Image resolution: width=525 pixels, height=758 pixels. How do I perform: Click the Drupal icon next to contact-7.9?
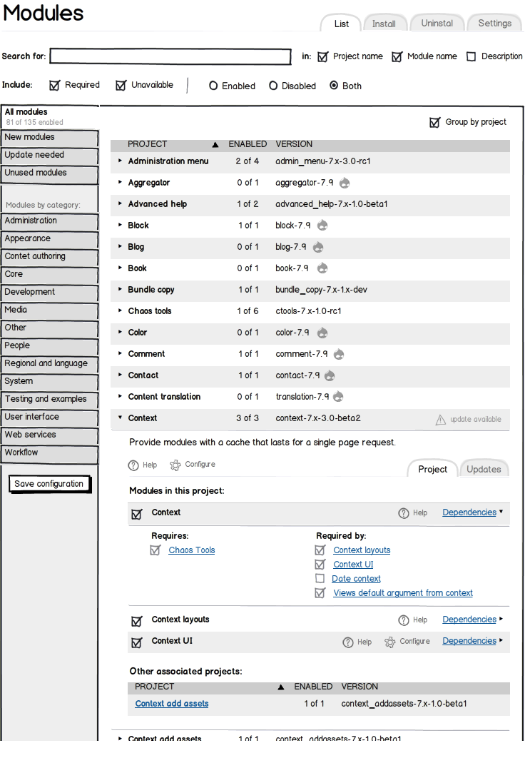click(330, 375)
